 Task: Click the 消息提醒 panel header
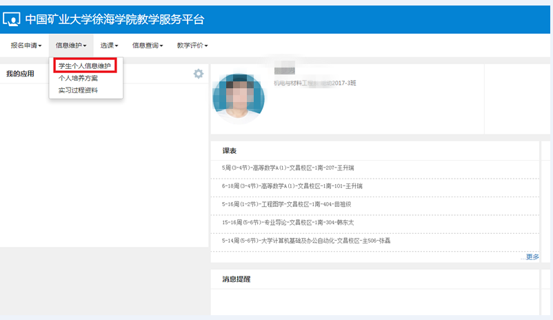(x=237, y=279)
